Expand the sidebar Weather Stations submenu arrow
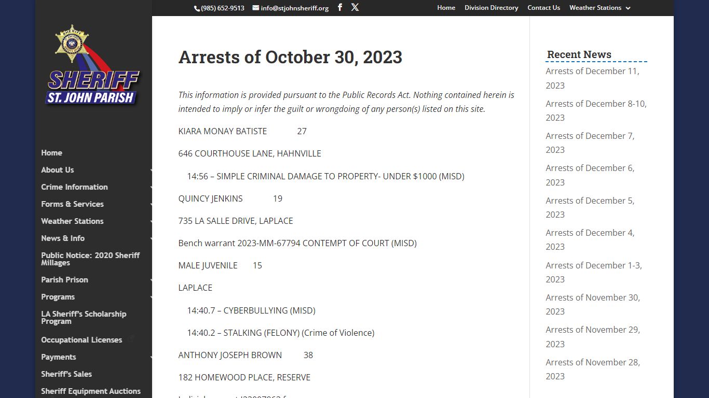This screenshot has width=709, height=398. (x=151, y=222)
